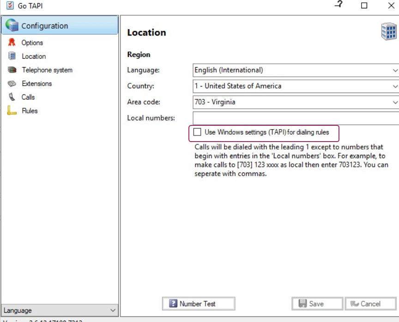
Task: Click the dialing rules help paragraph
Action: pyautogui.click(x=291, y=161)
